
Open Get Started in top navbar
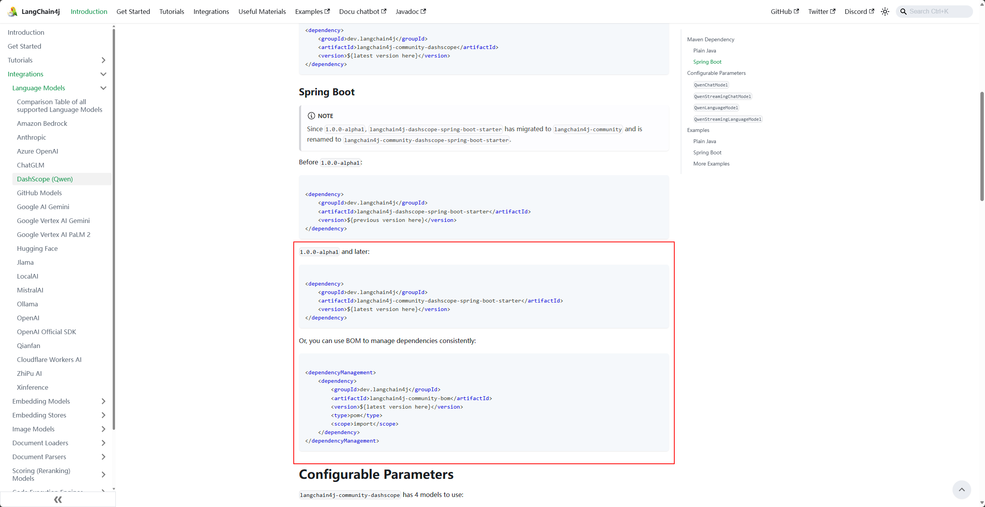(133, 12)
